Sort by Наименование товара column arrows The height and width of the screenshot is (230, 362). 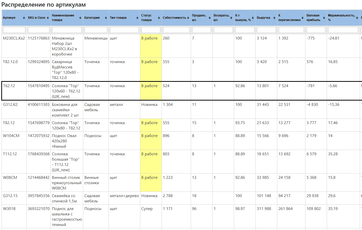click(x=80, y=18)
